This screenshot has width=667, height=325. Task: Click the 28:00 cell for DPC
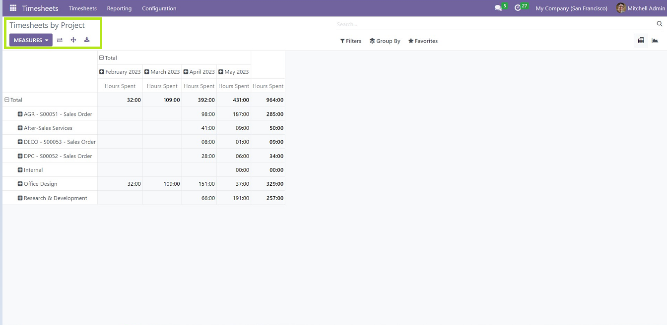point(199,156)
